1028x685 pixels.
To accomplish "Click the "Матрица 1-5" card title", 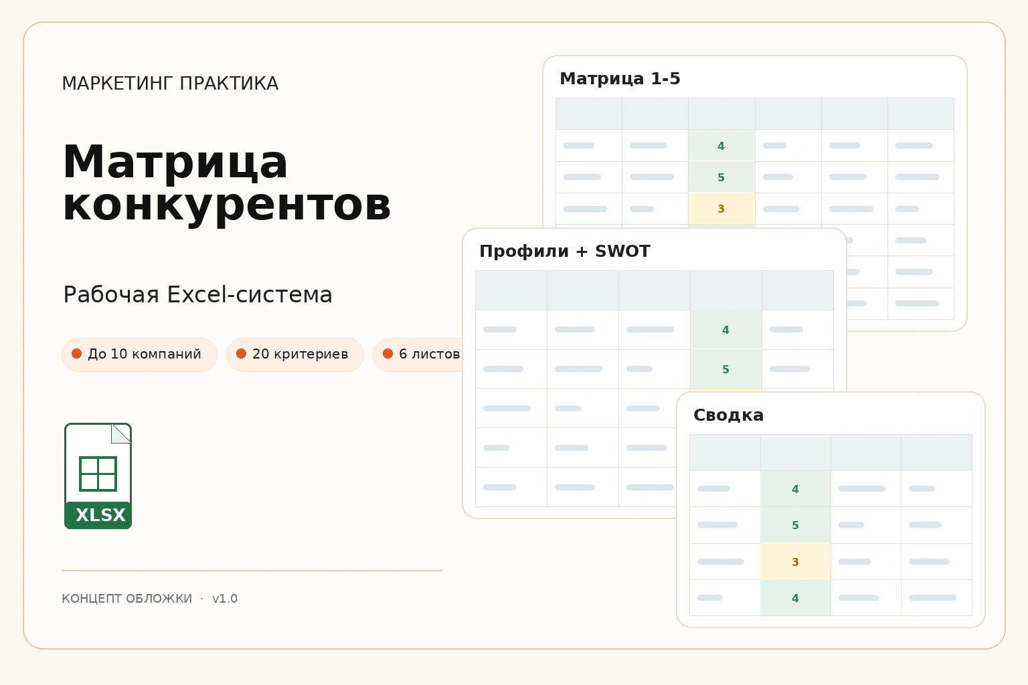I will tap(620, 79).
